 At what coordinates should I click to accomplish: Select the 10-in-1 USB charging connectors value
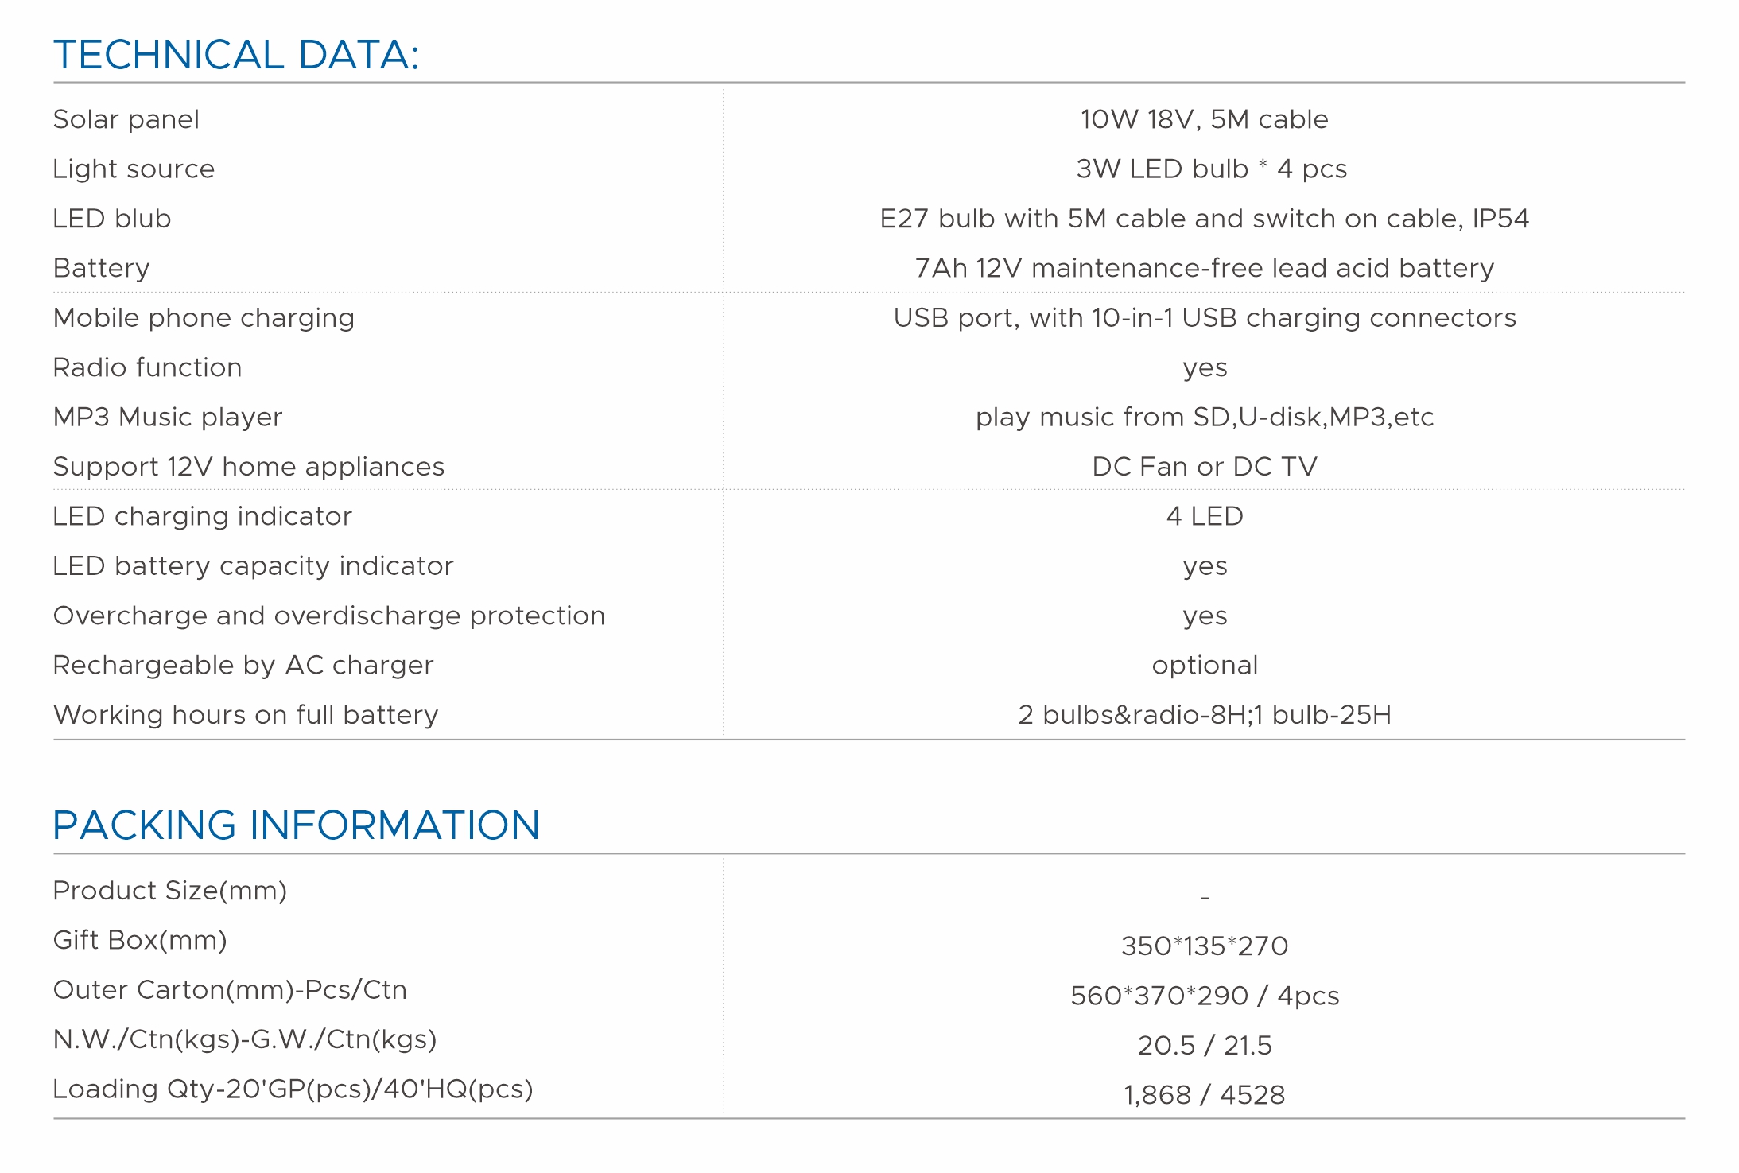[1204, 318]
